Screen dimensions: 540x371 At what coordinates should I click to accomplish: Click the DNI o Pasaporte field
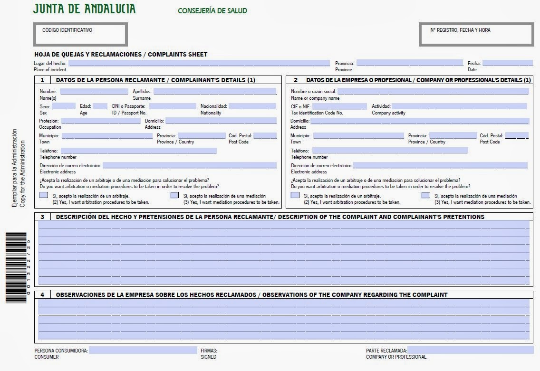click(173, 106)
